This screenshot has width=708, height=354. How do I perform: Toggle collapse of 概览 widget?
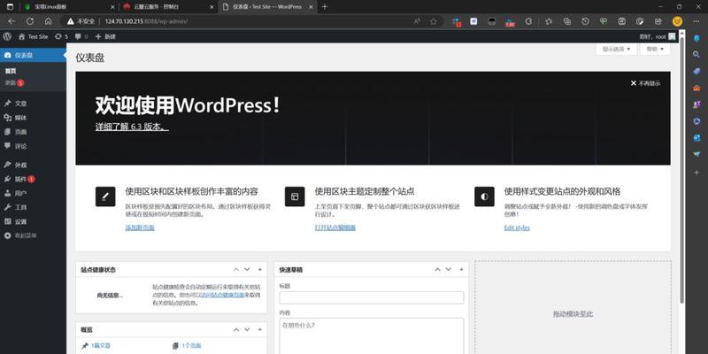(259, 330)
